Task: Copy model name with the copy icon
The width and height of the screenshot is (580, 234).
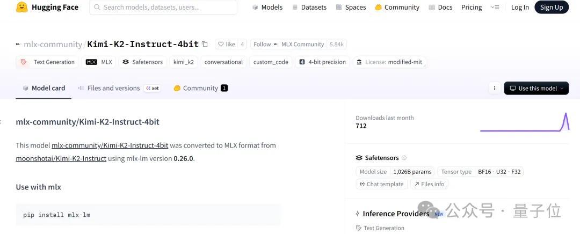Action: pos(205,45)
